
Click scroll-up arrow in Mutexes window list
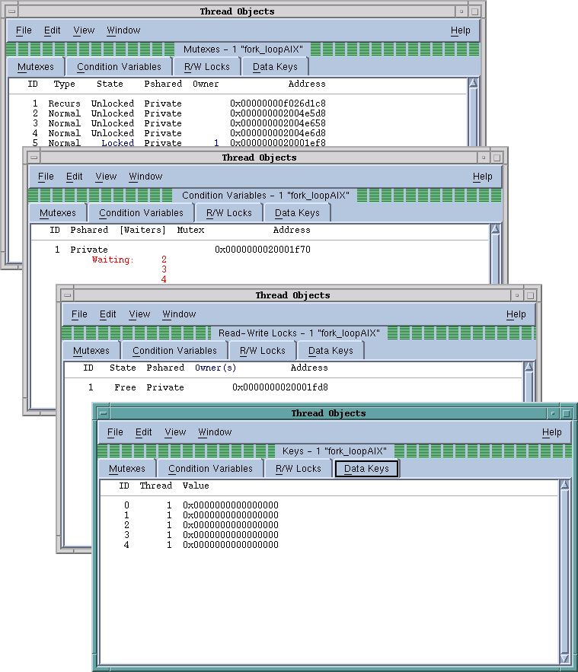[472, 84]
